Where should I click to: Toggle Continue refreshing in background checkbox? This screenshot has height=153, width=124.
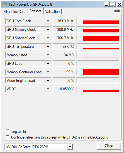(x=8, y=137)
